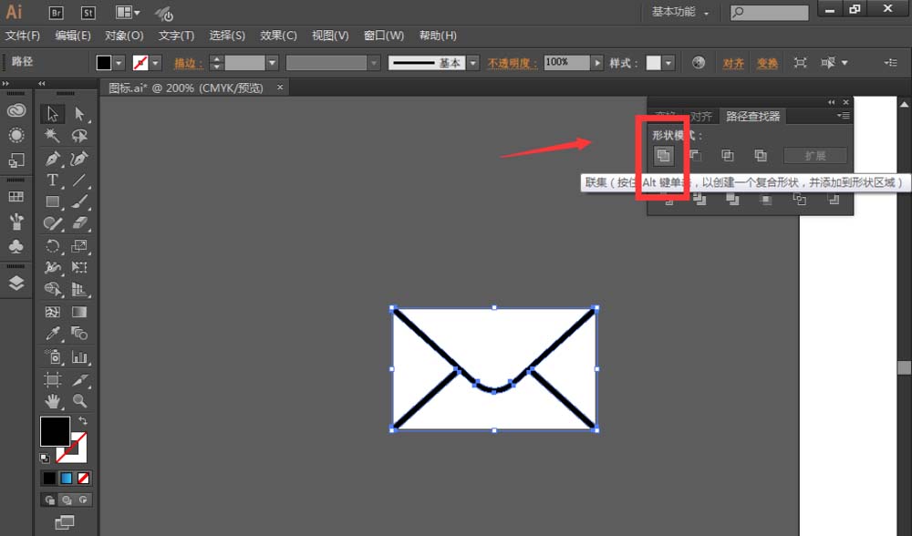Select the Eraser tool
Viewport: 912px width, 536px height.
pyautogui.click(x=79, y=224)
